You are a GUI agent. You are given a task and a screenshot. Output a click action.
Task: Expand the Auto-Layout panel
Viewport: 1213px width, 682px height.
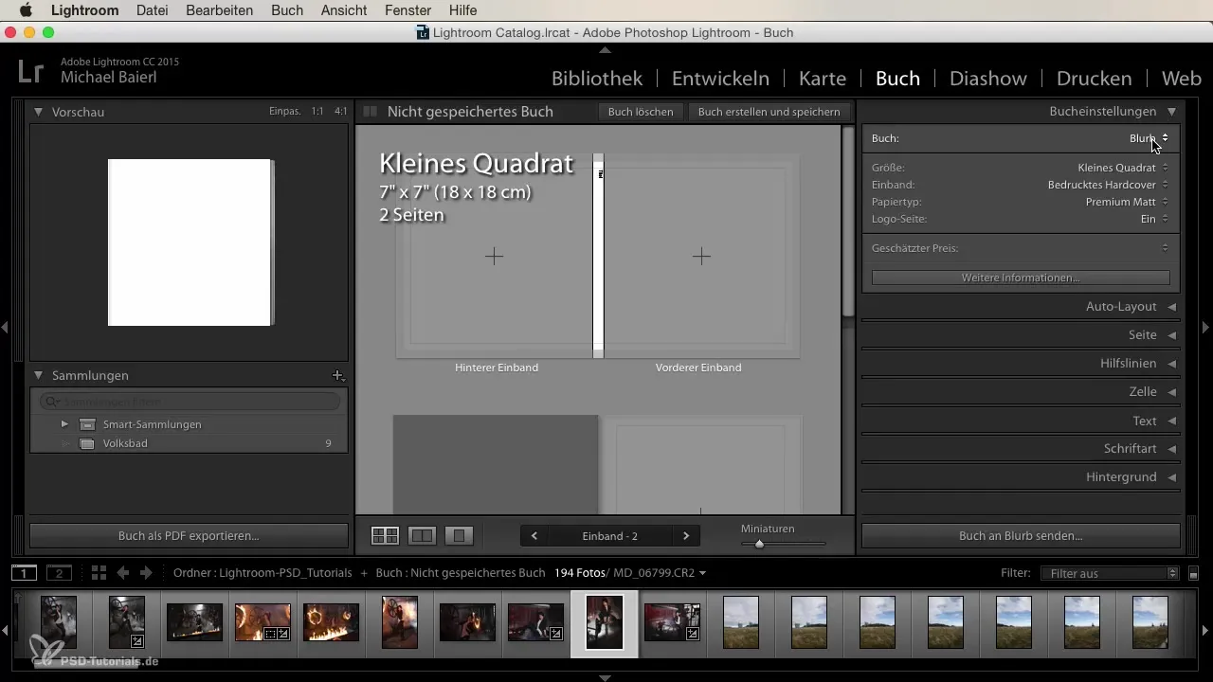[x=1172, y=307]
